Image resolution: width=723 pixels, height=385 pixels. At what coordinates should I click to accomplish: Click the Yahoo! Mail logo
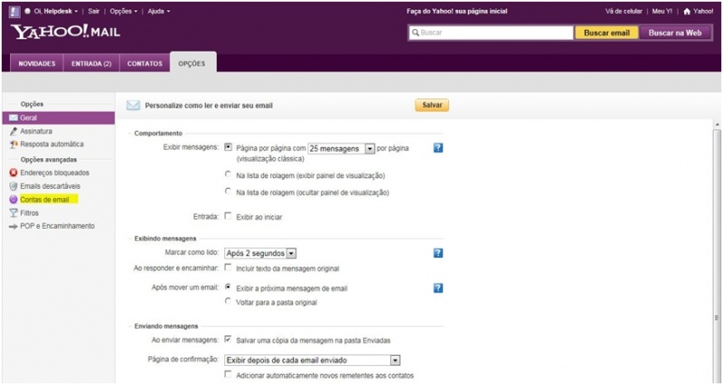65,32
